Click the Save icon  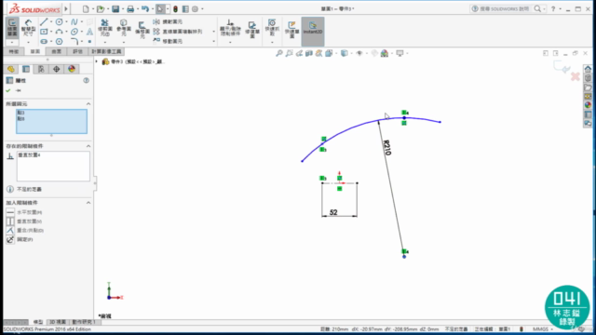coord(115,8)
